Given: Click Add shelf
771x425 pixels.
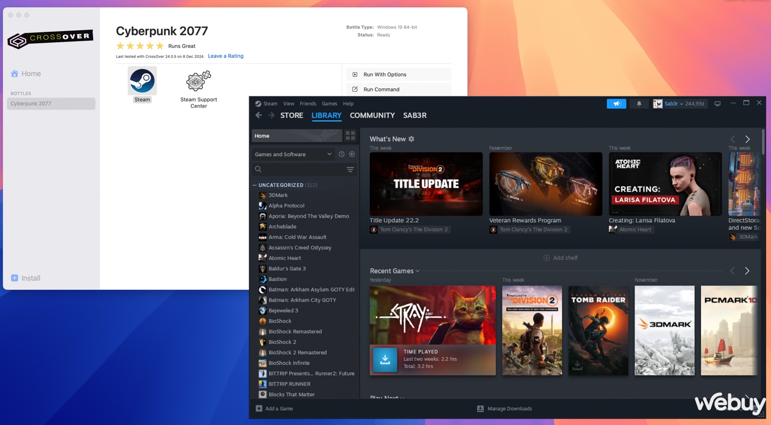Looking at the screenshot, I should [560, 258].
